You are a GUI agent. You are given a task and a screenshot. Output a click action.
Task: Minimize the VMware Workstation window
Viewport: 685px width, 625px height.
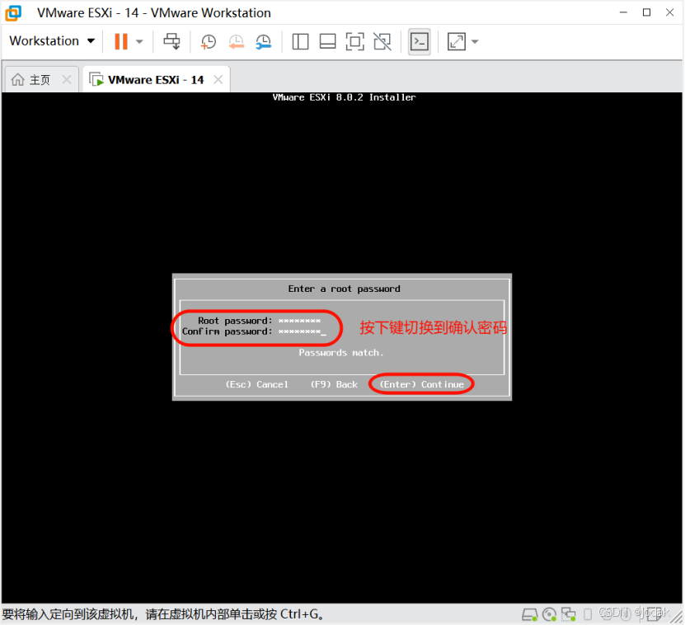point(623,12)
